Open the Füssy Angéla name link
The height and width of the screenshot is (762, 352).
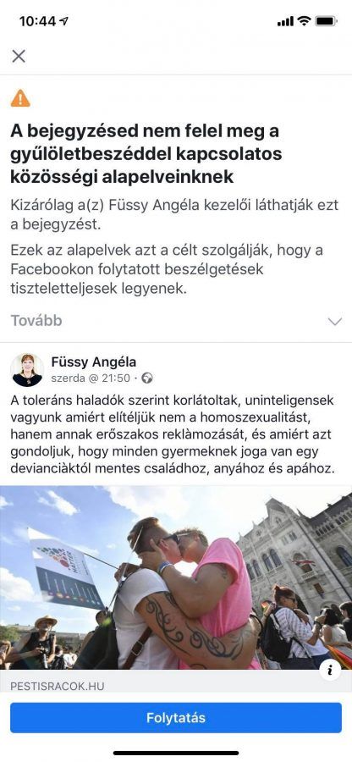[94, 362]
